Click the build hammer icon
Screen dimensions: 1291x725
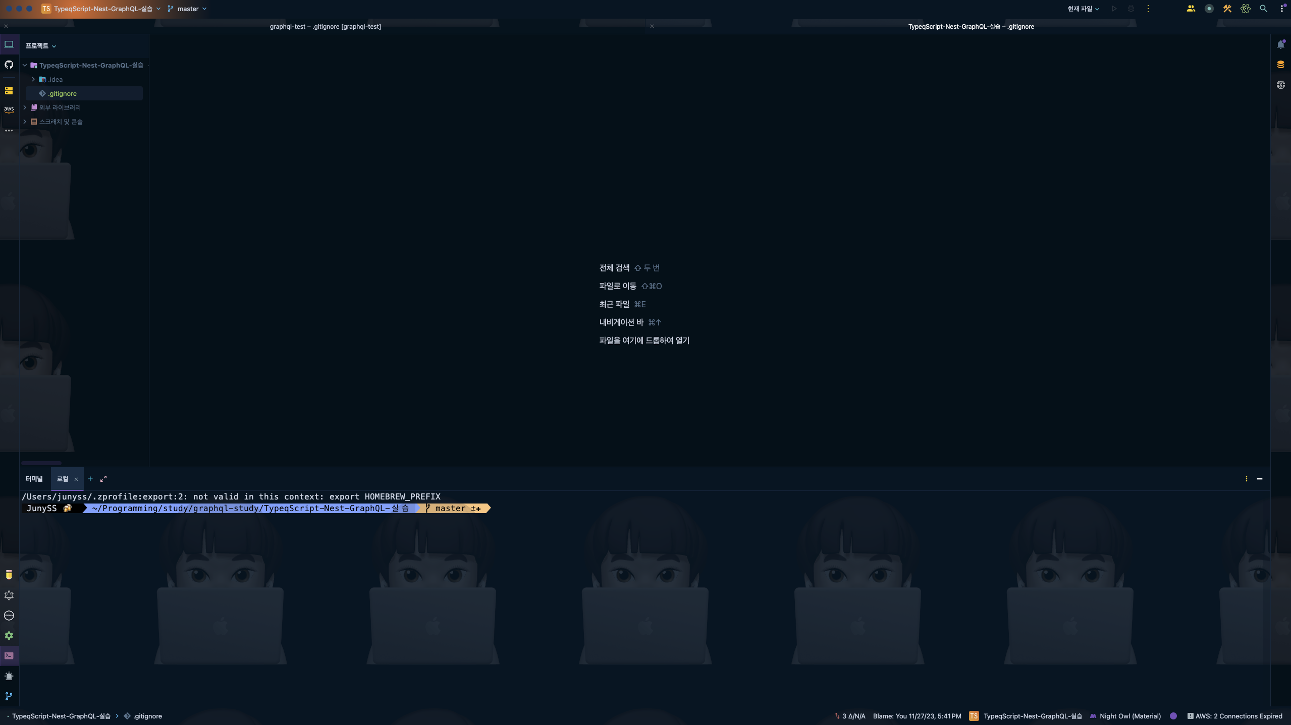tap(1227, 9)
